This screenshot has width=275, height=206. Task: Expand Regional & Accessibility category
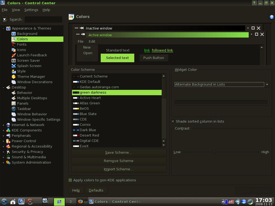coord(3,146)
